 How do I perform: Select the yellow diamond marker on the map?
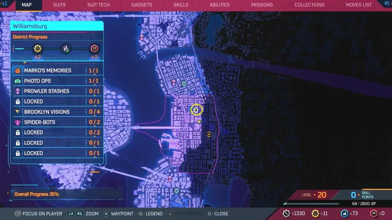[x=209, y=134]
